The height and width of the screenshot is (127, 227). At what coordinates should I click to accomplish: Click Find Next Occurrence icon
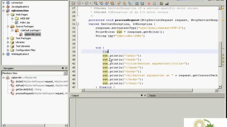(107, 3)
